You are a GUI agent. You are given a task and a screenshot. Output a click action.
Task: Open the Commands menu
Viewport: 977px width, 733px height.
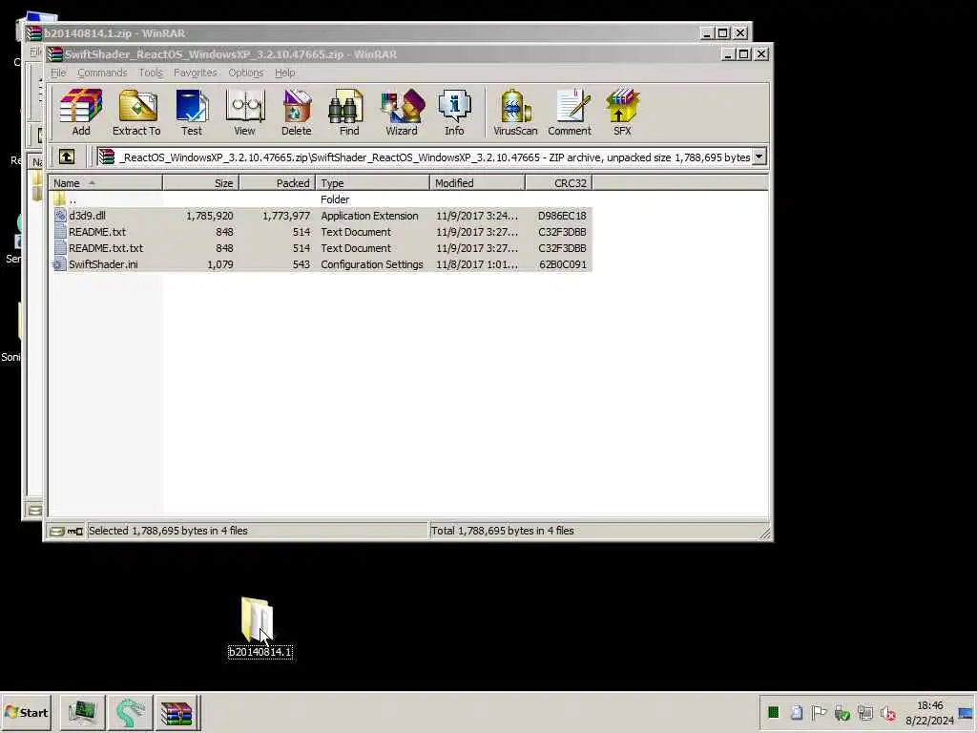point(102,73)
